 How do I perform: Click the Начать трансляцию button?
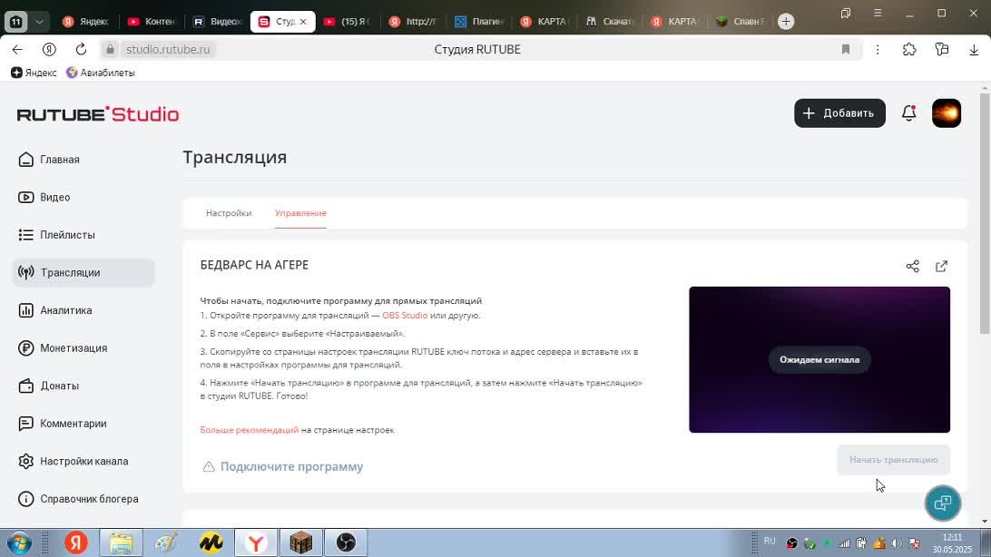click(894, 460)
